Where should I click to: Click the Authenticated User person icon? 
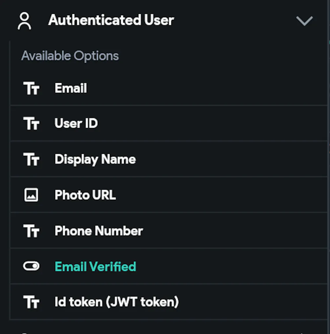coord(24,21)
